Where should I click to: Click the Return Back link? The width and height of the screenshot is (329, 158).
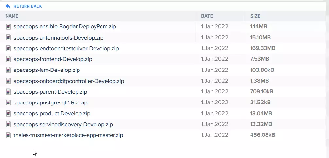(x=27, y=6)
